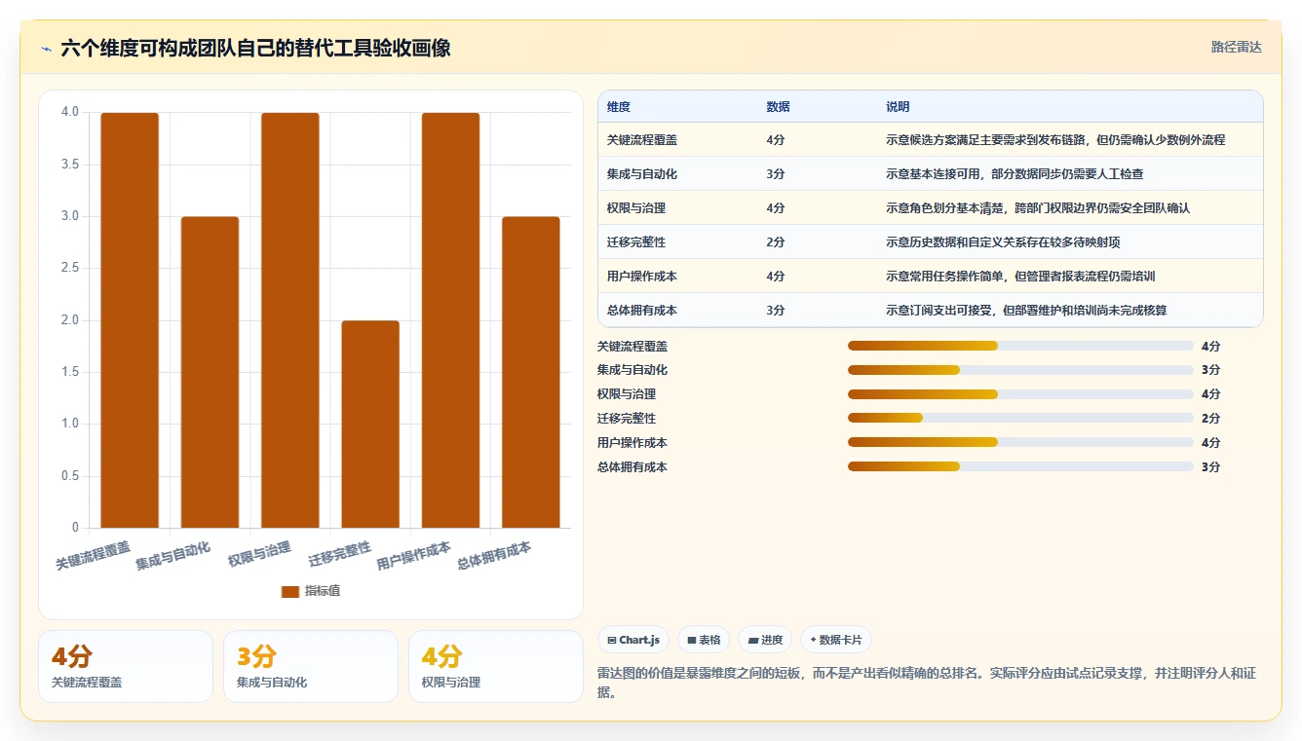The width and height of the screenshot is (1302, 741).
Task: Click the 进度 chip
Action: click(x=765, y=640)
